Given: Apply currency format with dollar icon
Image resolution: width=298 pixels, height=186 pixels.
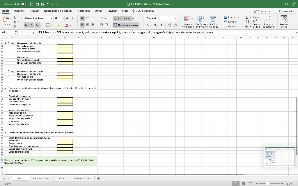Looking at the screenshot, I should (148, 26).
